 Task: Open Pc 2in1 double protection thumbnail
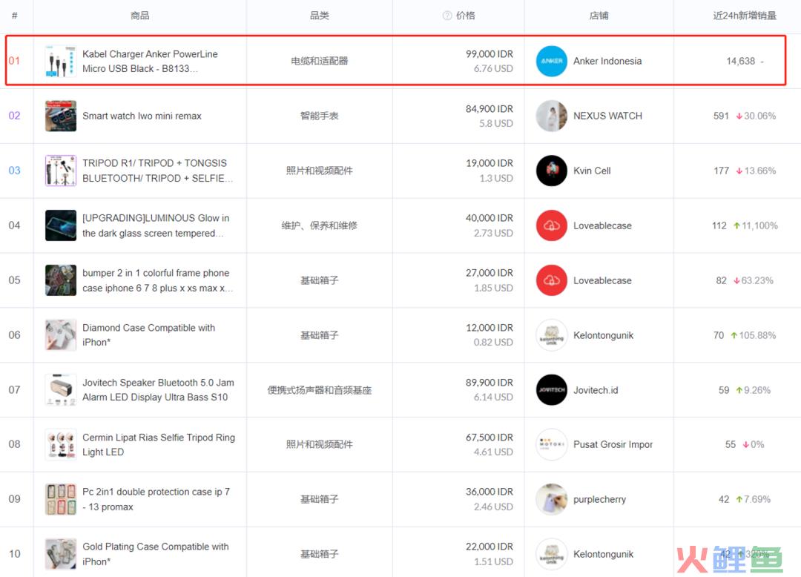[x=60, y=499]
